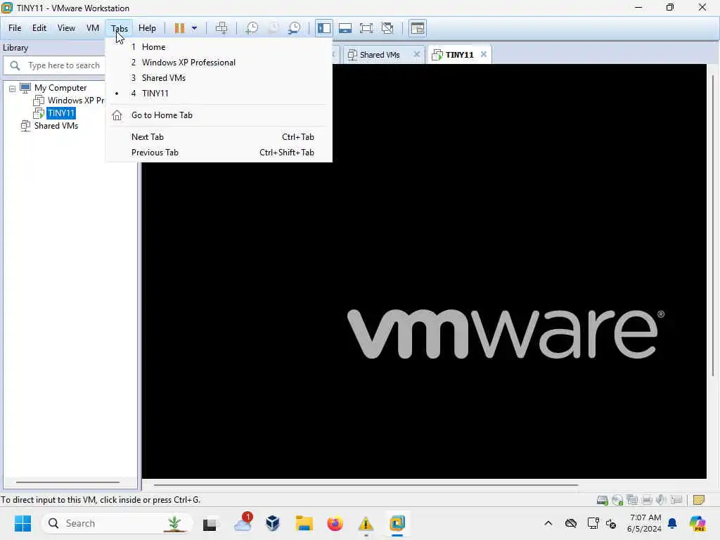
Task: Close the open Tabs menu
Action: click(x=120, y=28)
